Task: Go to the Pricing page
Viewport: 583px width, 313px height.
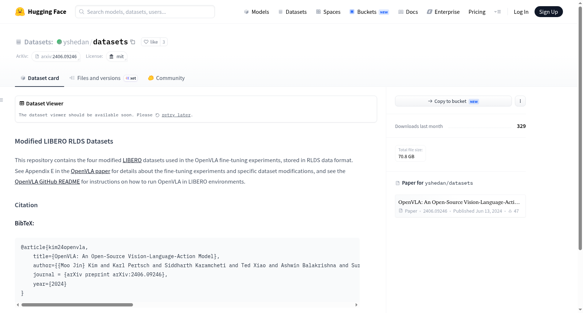Action: [x=477, y=12]
